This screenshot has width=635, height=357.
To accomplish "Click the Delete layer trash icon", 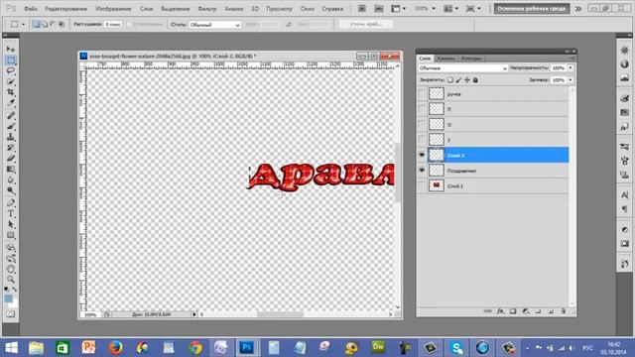I will 563,311.
